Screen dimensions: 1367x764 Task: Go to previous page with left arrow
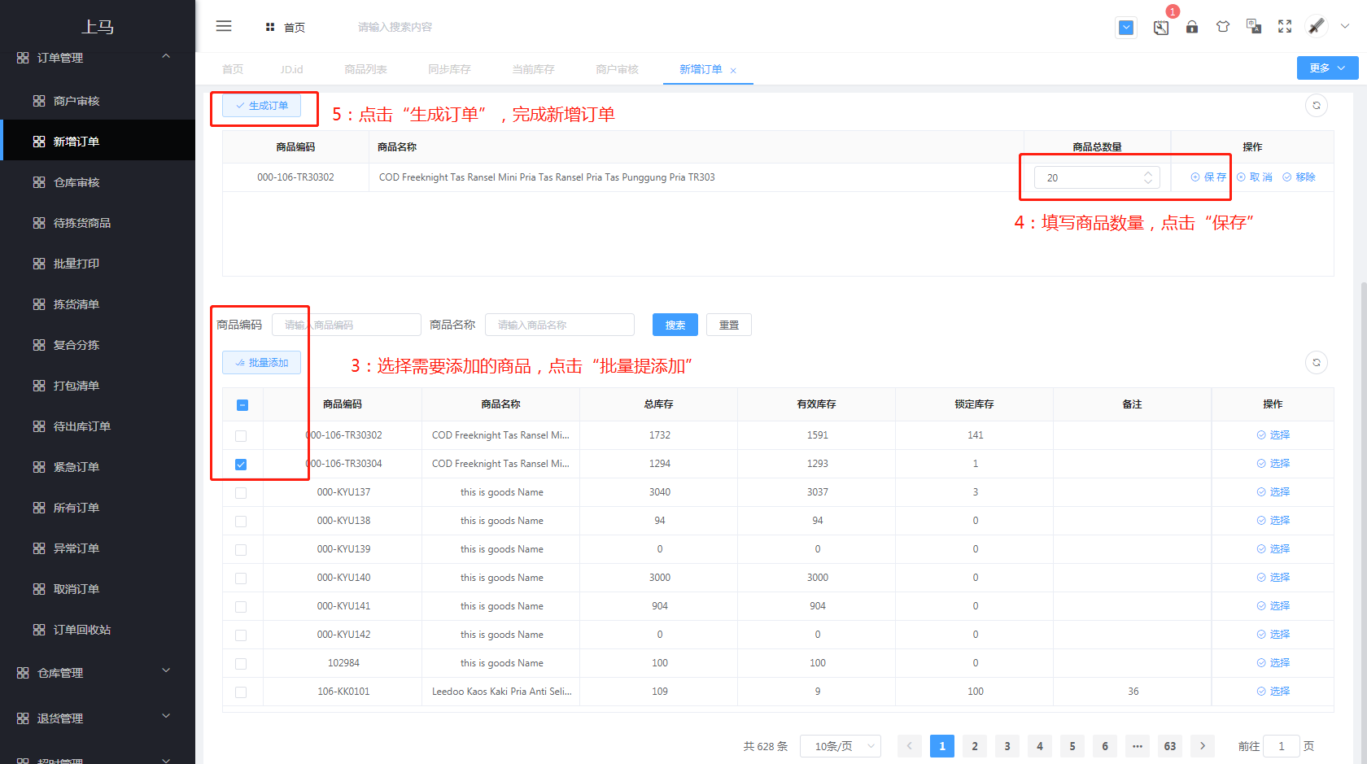tap(910, 746)
